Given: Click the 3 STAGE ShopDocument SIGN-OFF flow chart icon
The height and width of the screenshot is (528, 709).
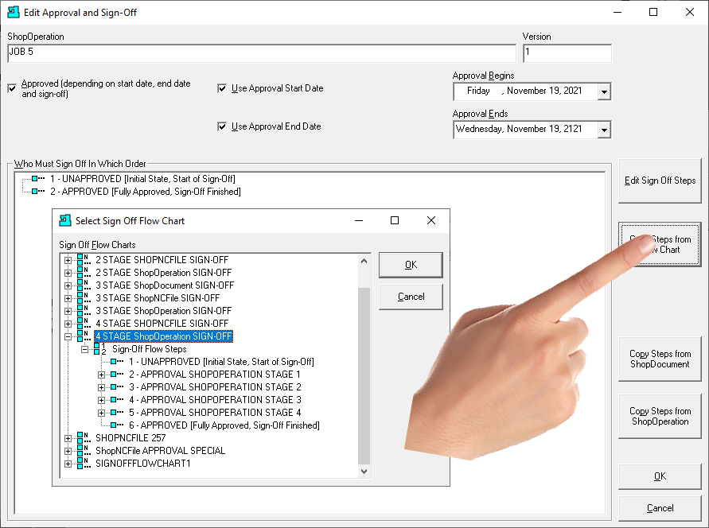Looking at the screenshot, I should click(83, 285).
